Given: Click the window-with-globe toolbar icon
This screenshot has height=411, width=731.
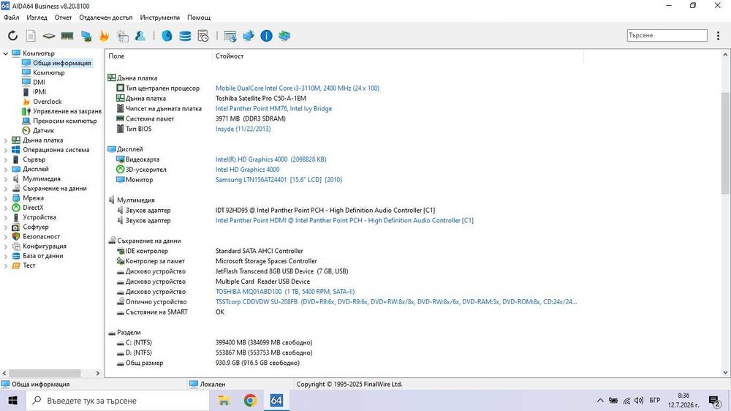Looking at the screenshot, I should pos(230,35).
